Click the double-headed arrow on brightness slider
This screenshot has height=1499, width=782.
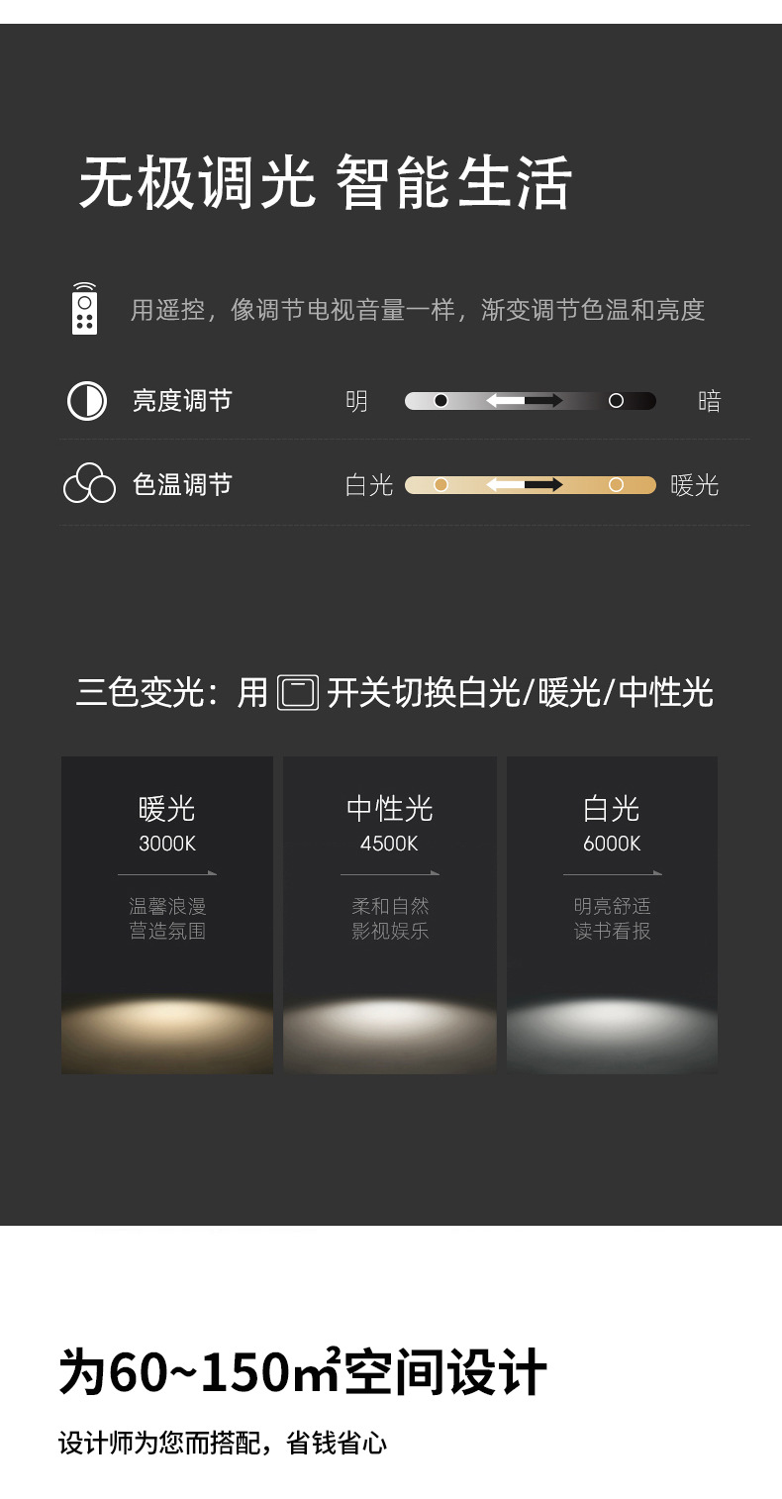pyautogui.click(x=524, y=401)
